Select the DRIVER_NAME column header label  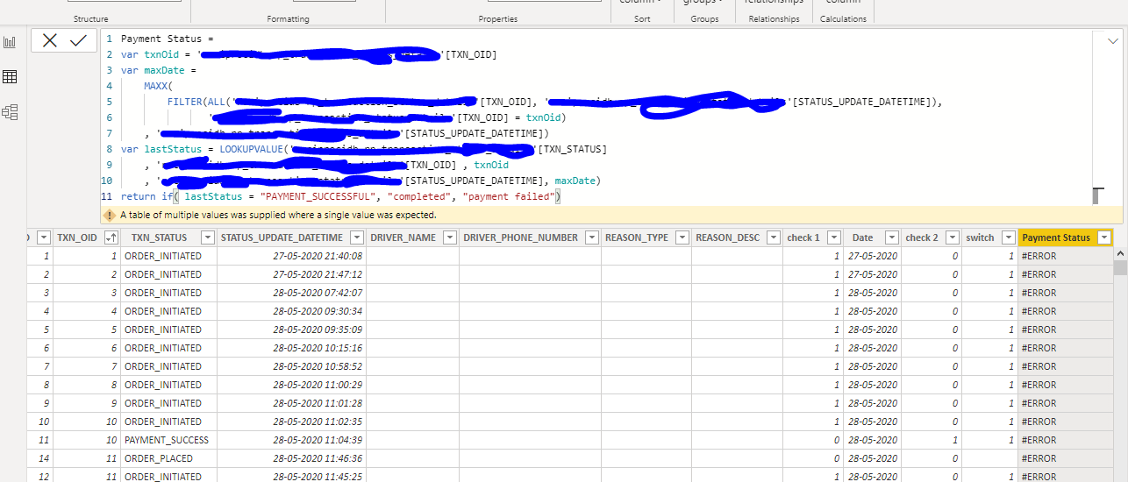click(403, 237)
